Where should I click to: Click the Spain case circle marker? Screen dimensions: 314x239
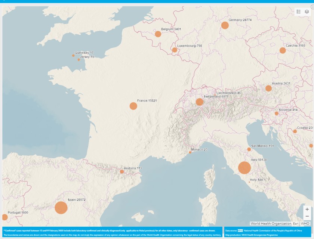[x=61, y=208]
